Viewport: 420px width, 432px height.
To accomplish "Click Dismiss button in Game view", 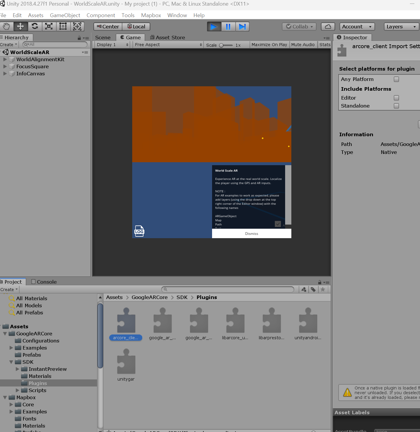I will [252, 233].
